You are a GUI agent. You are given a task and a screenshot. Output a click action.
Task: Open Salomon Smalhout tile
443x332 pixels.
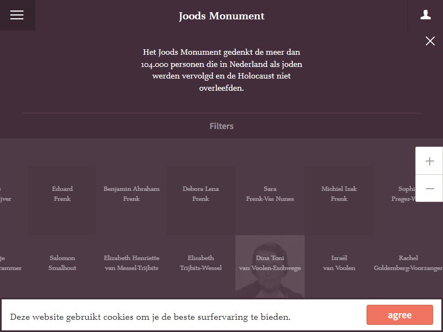(62, 267)
